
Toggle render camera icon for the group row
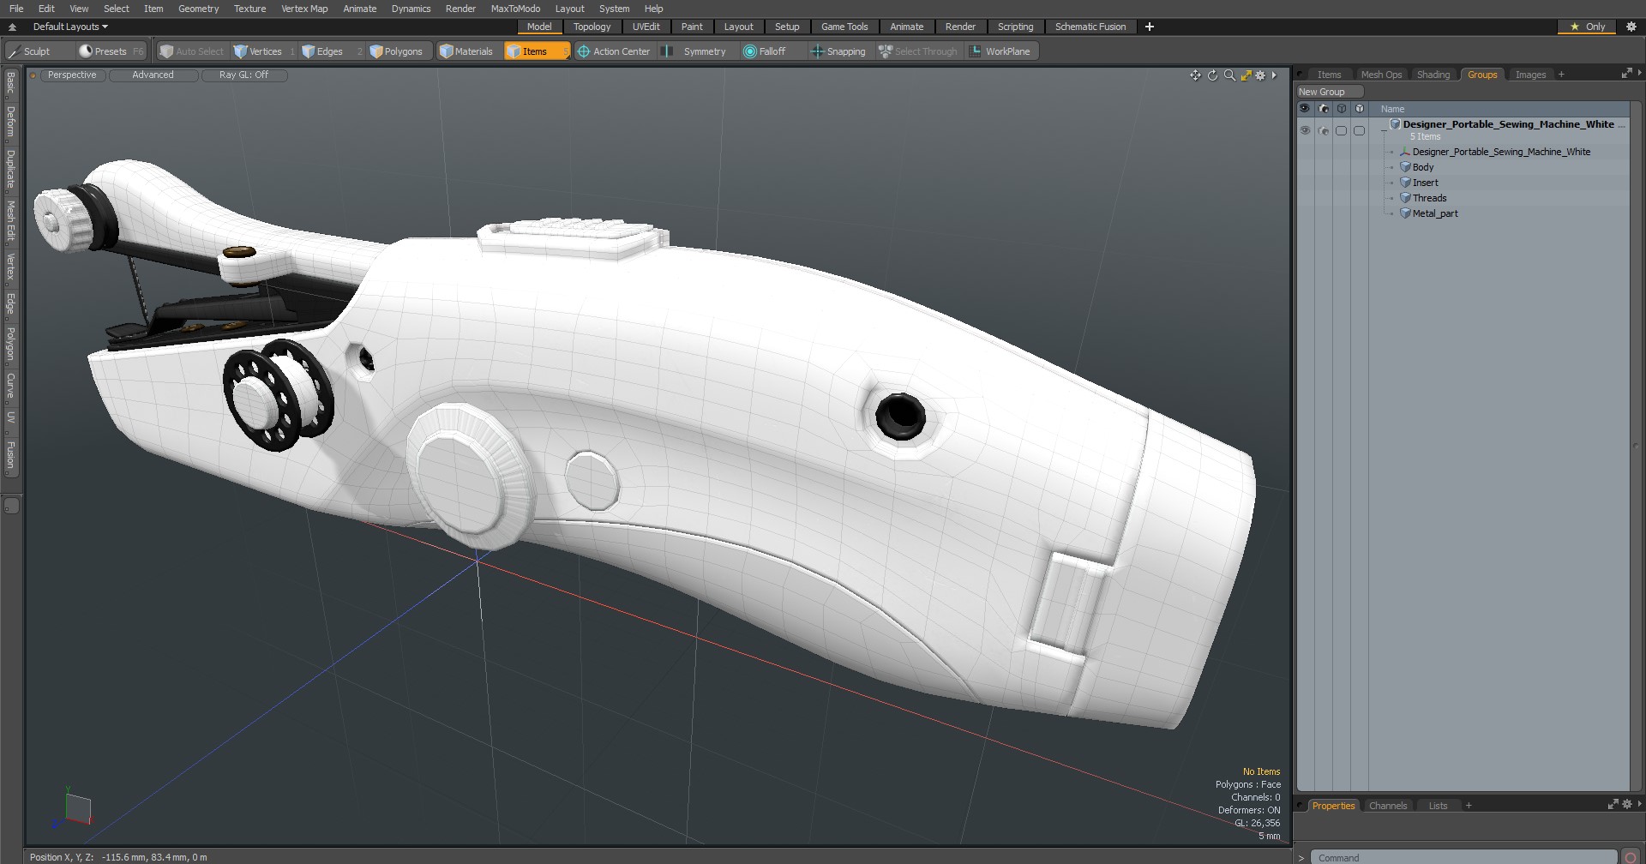pyautogui.click(x=1324, y=130)
